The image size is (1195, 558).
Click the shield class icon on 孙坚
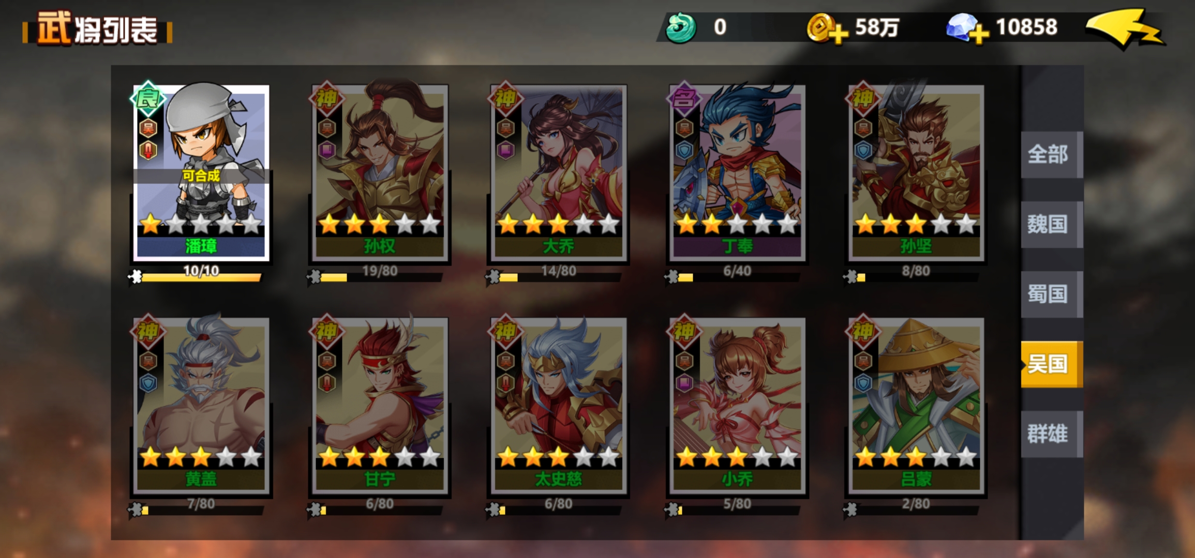pyautogui.click(x=863, y=150)
